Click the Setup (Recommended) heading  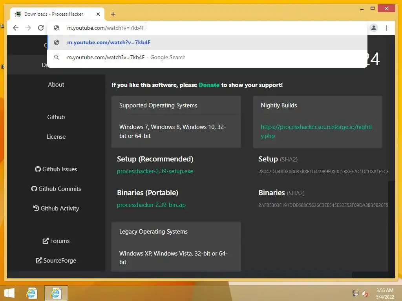[155, 159]
